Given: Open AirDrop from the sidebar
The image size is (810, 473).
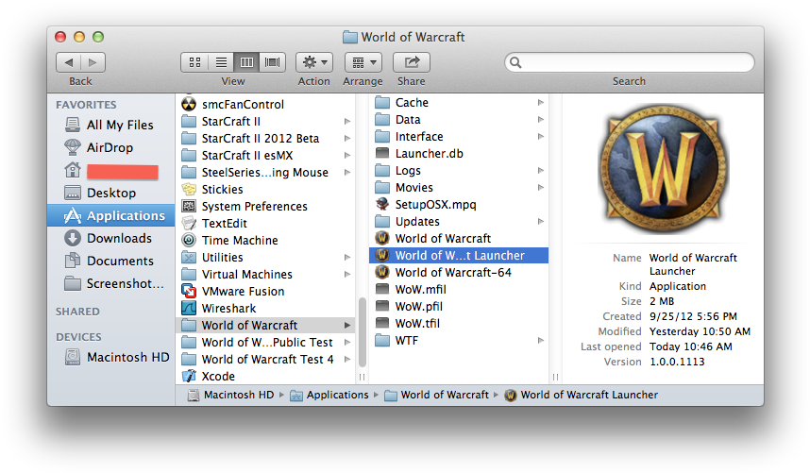Looking at the screenshot, I should [x=110, y=147].
